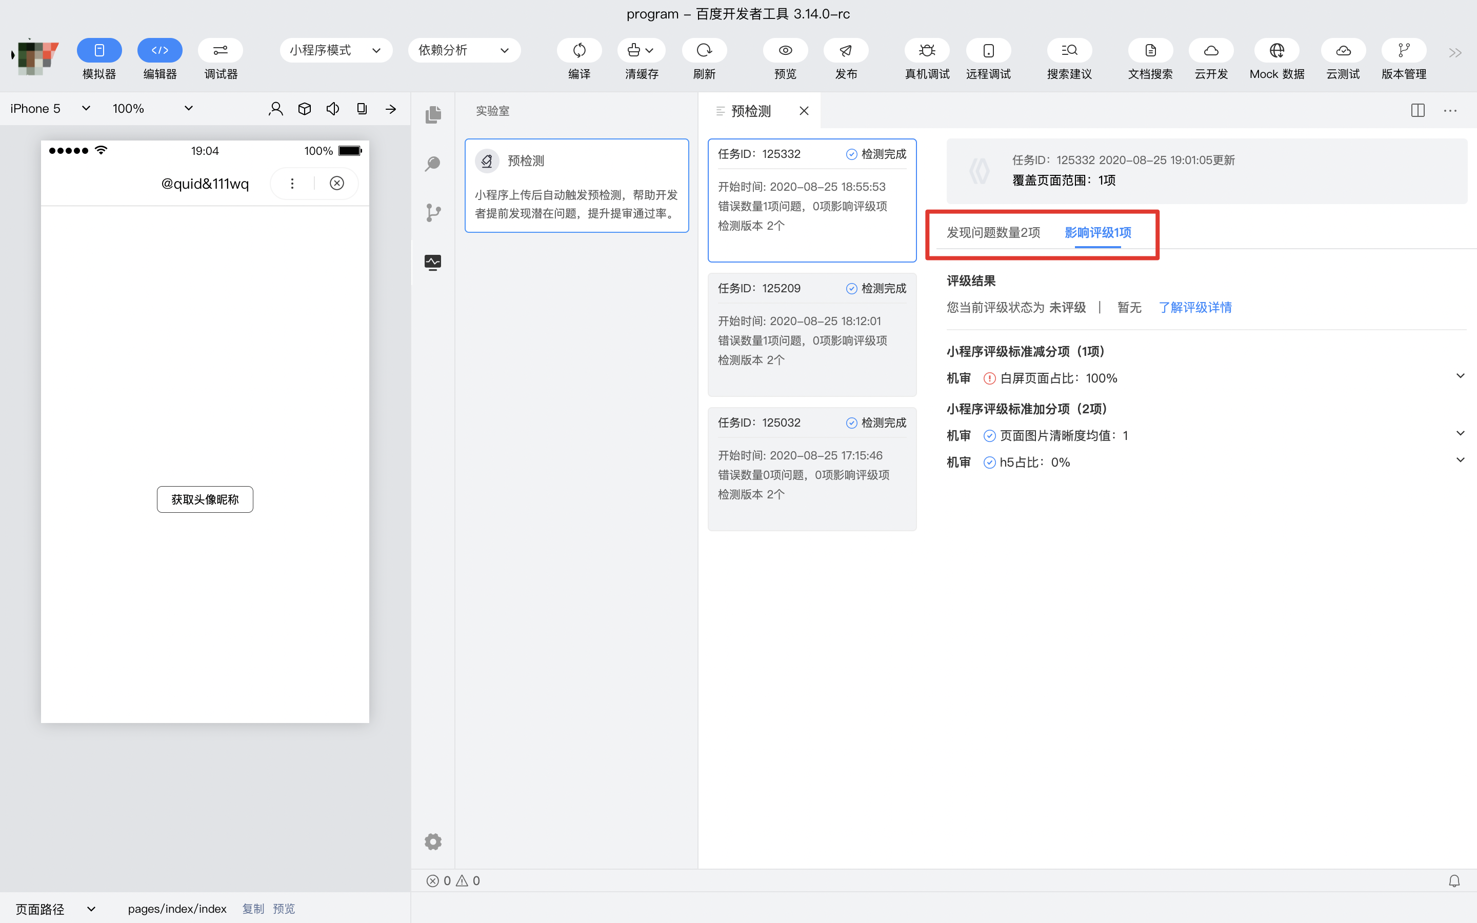Open 搜索建议 search suggestions
Image resolution: width=1477 pixels, height=923 pixels.
[1069, 50]
